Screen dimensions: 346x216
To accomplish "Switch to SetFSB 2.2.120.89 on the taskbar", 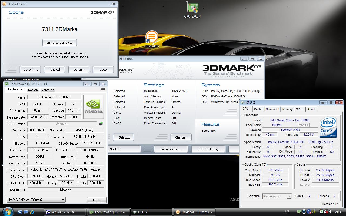I will click(x=65, y=212).
